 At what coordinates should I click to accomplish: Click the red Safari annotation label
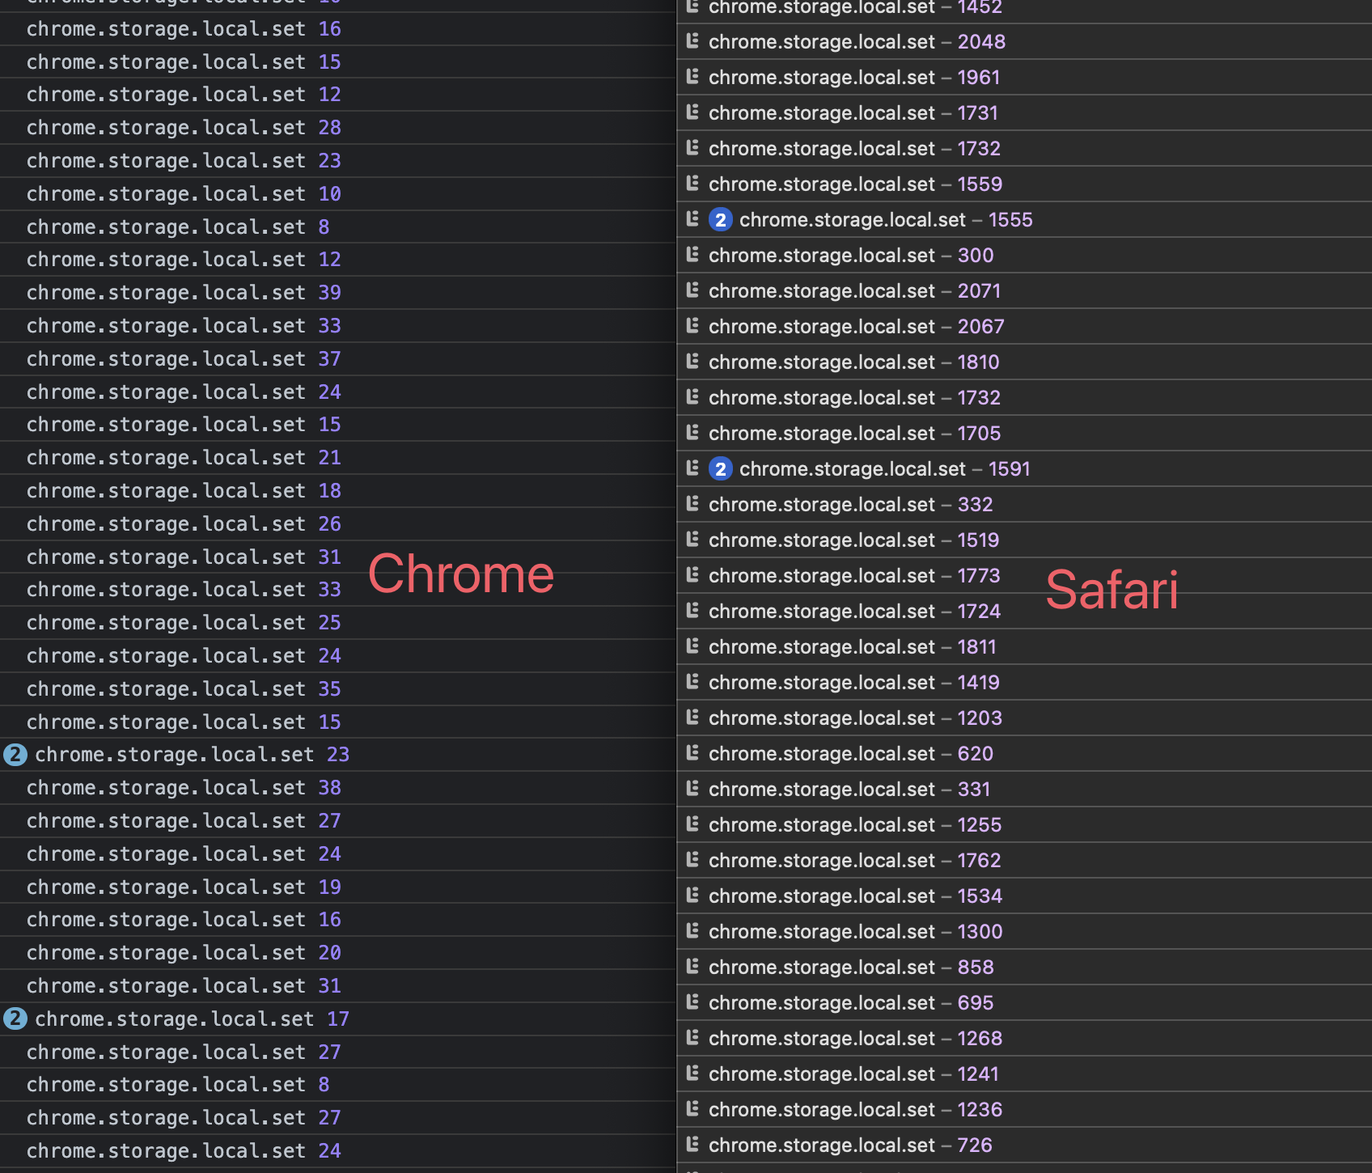pos(1112,590)
